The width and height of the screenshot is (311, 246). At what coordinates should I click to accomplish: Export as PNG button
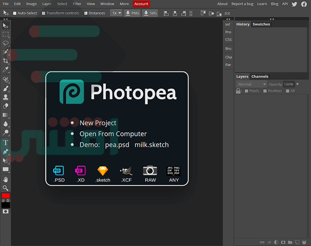tap(132, 13)
